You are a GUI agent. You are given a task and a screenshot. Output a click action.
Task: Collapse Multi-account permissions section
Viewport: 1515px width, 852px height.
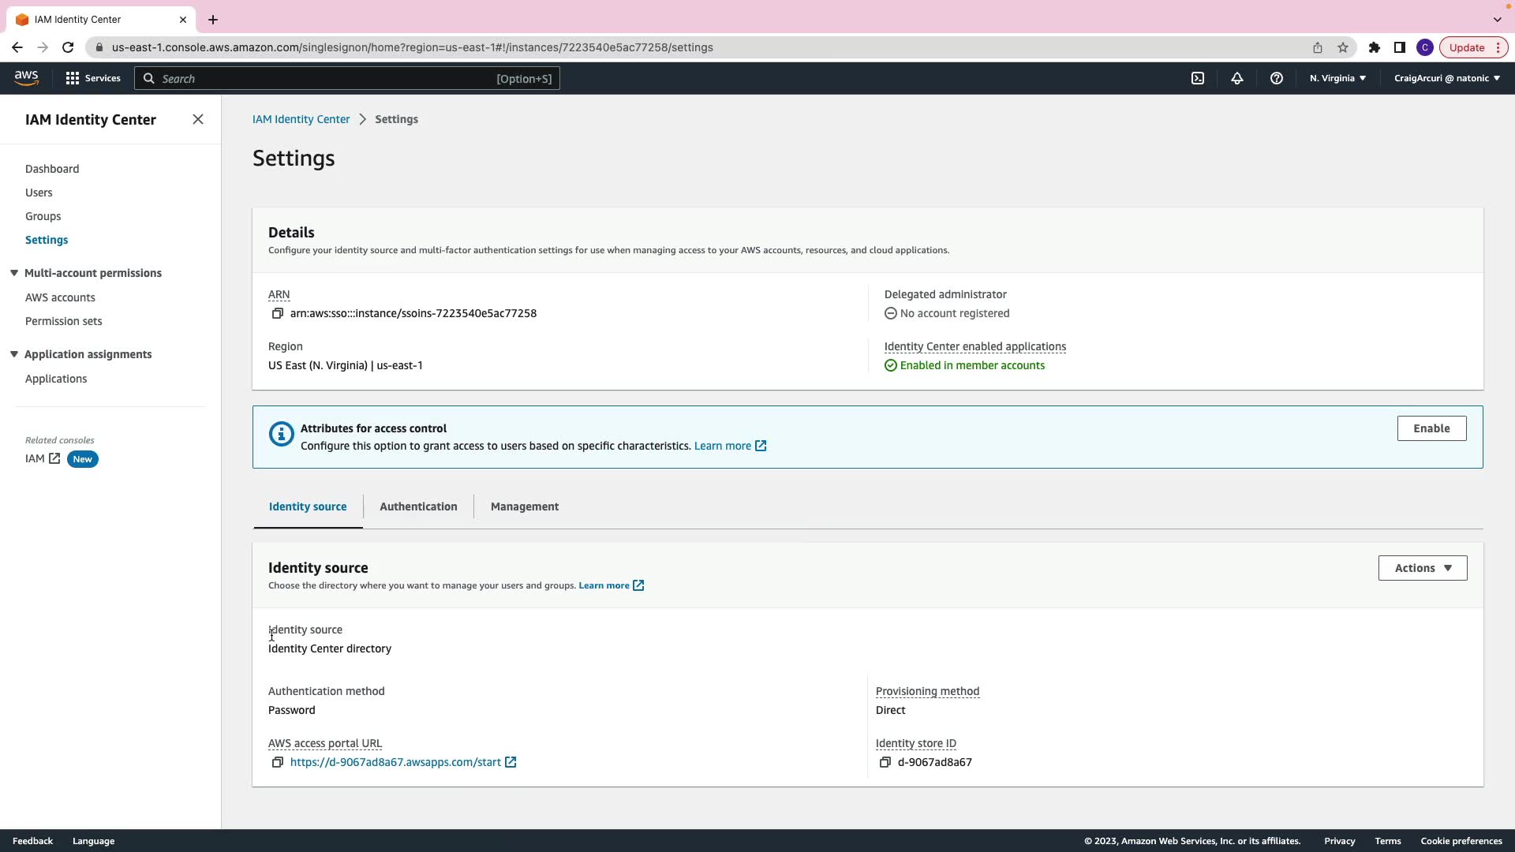[14, 273]
